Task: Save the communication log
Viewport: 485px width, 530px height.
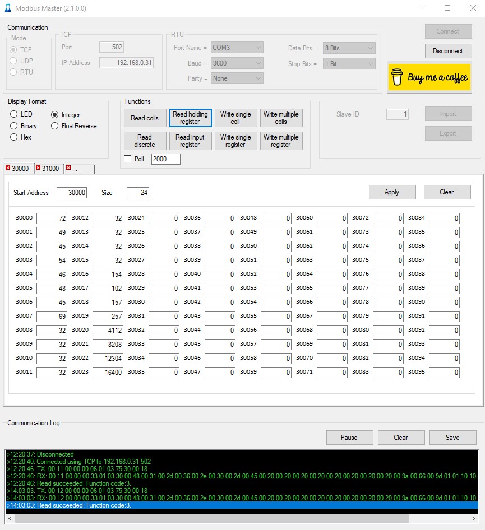Action: 452,438
